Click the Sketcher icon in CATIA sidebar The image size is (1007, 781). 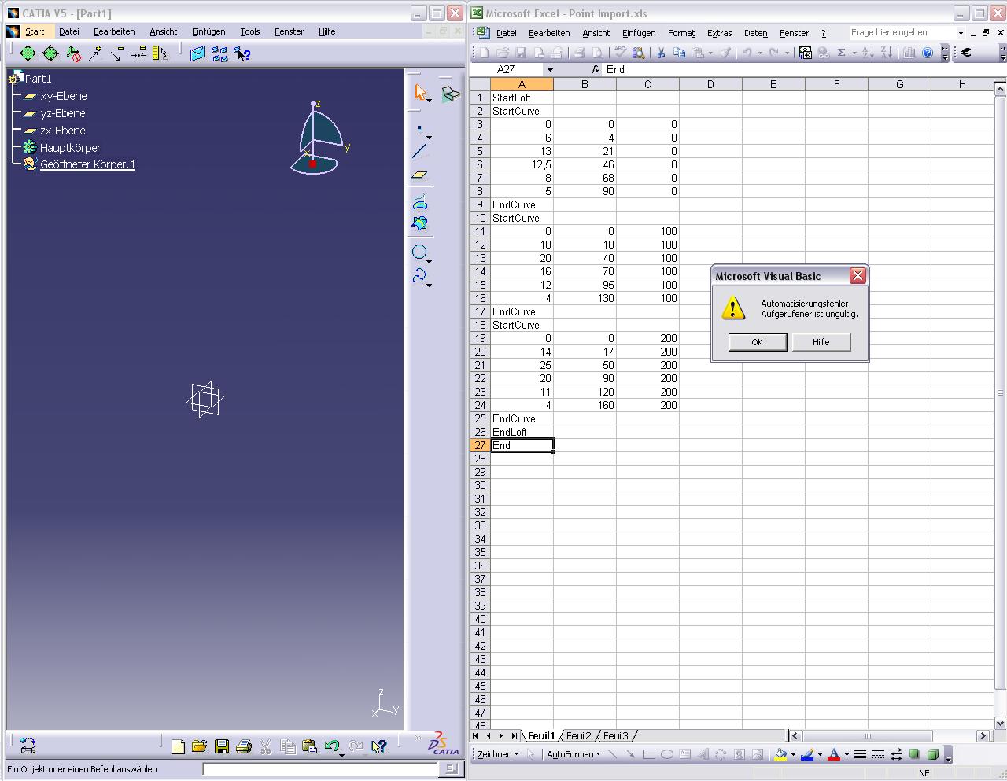(x=450, y=94)
